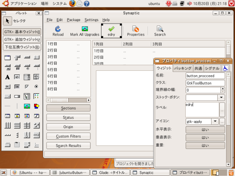This screenshot has height=176, width=235.
Task: Switch to the シグナル tab
Action: pos(212,68)
